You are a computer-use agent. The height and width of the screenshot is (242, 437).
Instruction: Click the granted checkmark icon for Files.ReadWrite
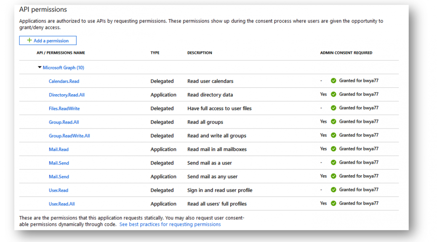pyautogui.click(x=333, y=108)
